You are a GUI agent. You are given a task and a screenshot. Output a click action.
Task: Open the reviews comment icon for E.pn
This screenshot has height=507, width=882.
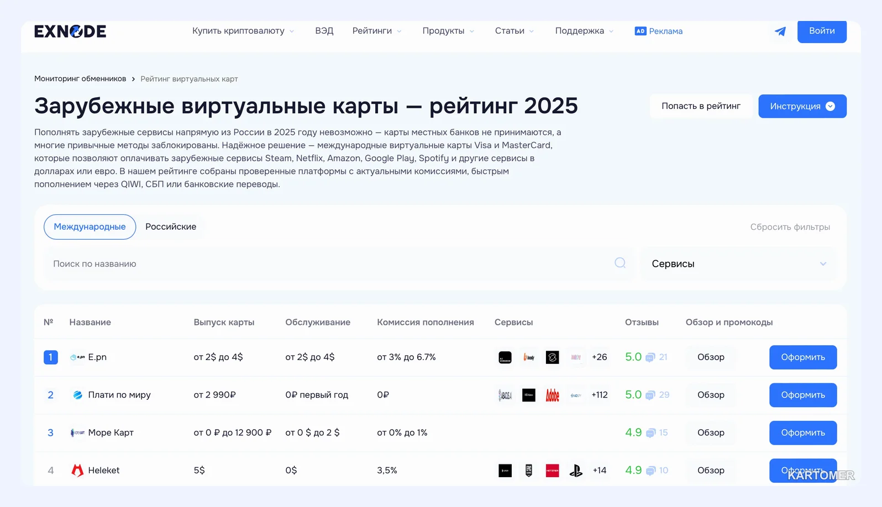point(650,357)
